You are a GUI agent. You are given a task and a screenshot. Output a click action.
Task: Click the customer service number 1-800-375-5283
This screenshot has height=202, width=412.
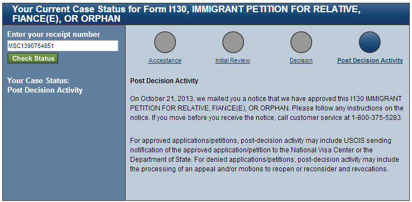[376, 117]
